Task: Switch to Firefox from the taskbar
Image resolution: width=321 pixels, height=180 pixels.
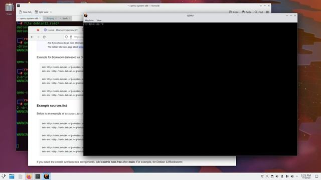Action: (x=29, y=176)
